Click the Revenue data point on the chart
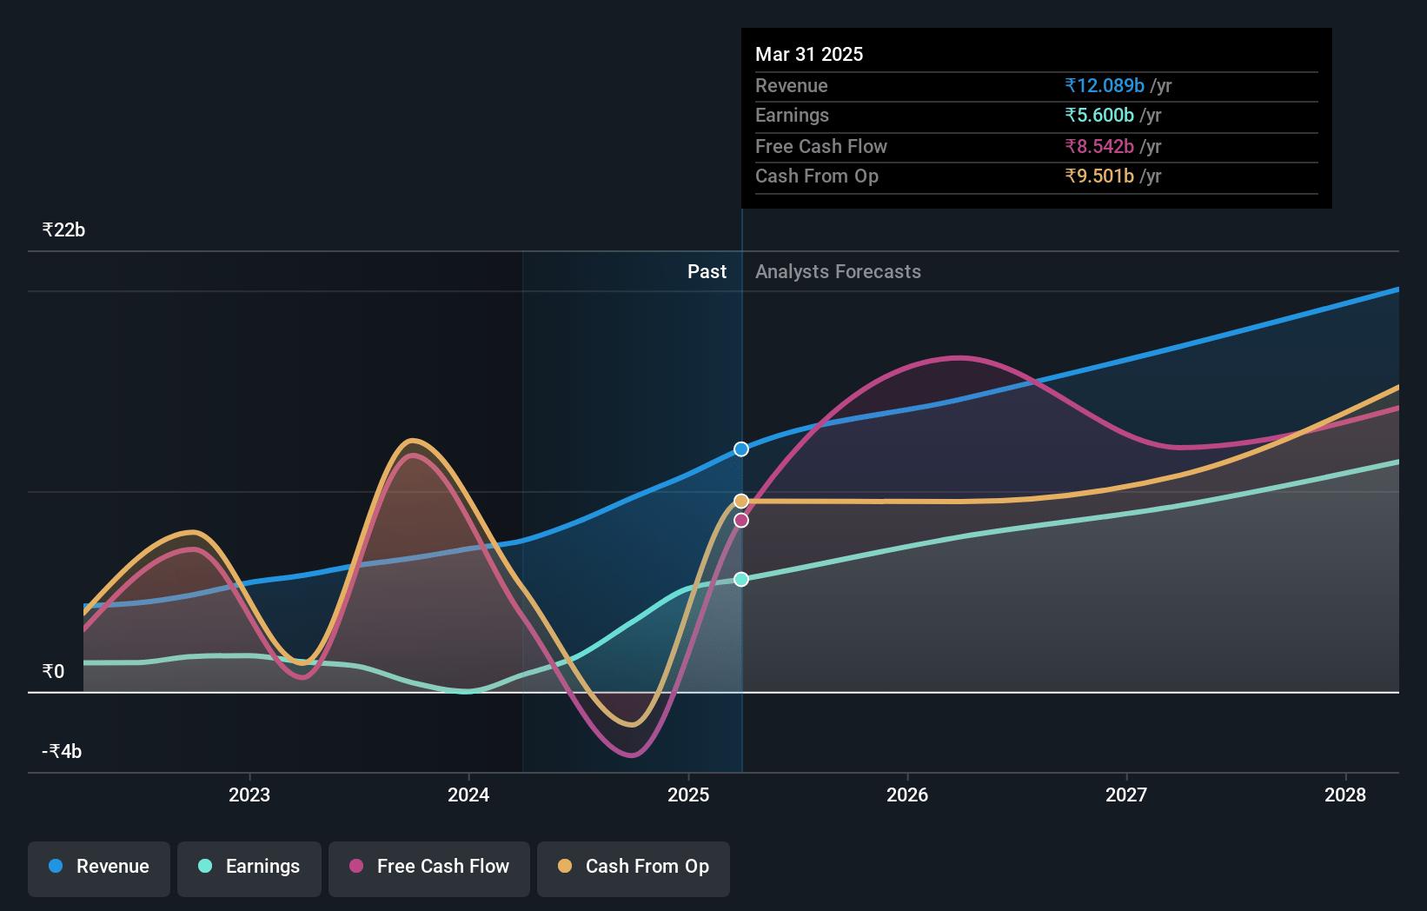This screenshot has width=1427, height=911. [741, 449]
